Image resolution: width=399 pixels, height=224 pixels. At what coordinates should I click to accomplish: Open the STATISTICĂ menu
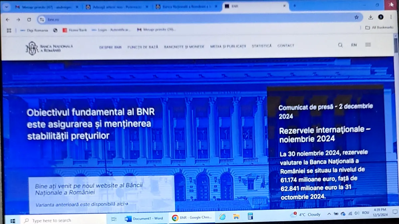(262, 46)
